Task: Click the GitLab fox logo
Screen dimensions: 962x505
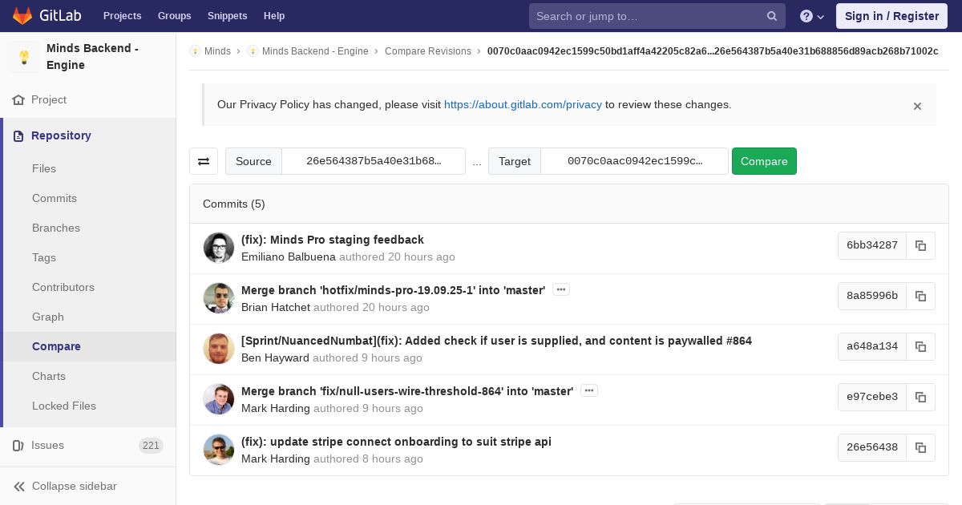Action: tap(22, 16)
